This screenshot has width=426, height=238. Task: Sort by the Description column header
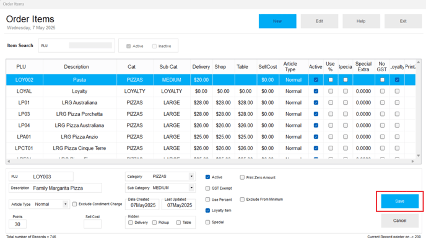(76, 67)
